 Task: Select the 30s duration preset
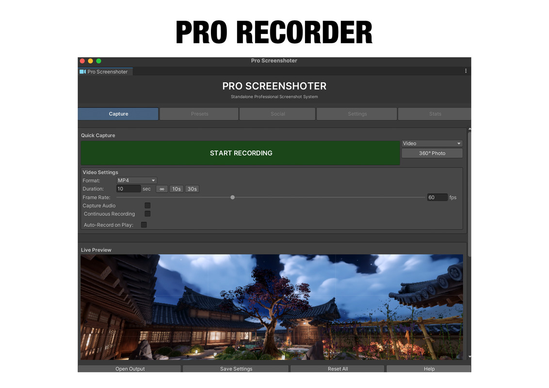pos(192,189)
